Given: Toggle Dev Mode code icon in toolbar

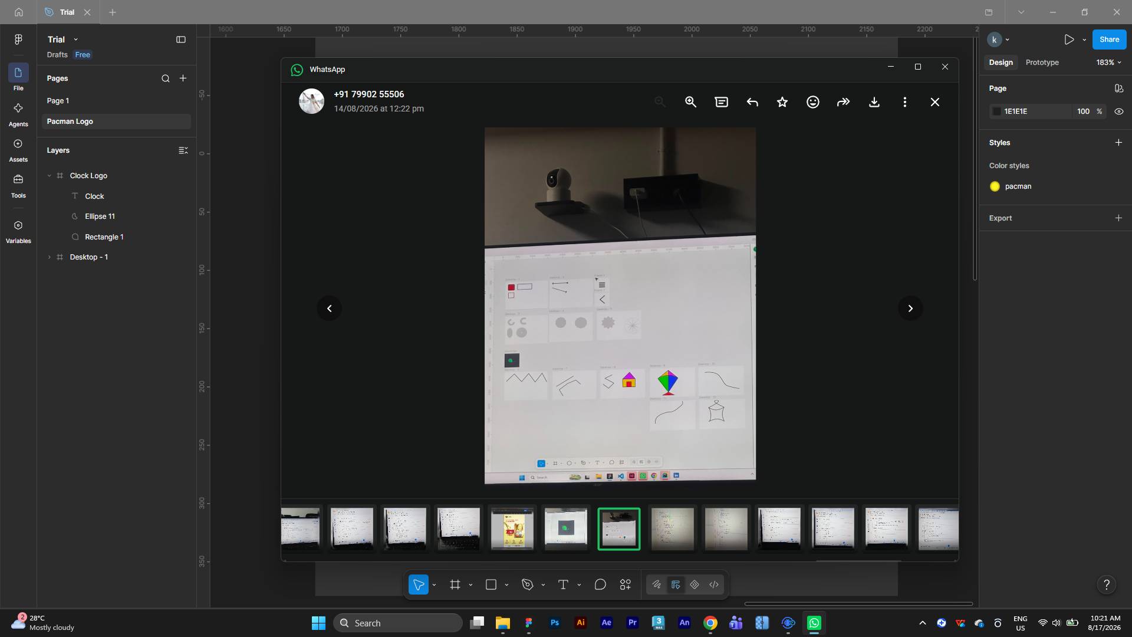Looking at the screenshot, I should point(714,585).
